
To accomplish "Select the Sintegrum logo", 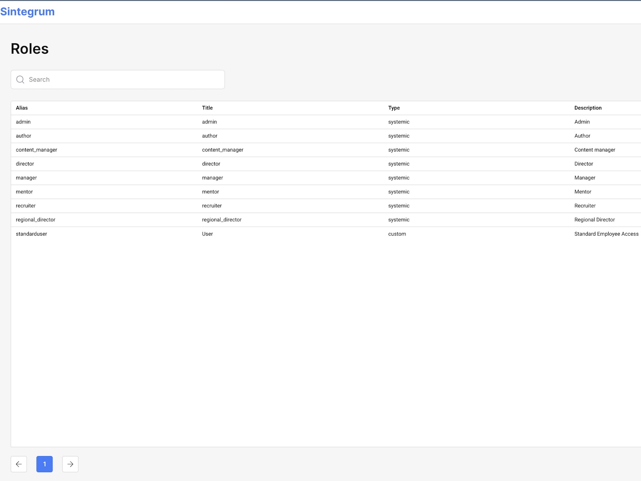I will (27, 12).
